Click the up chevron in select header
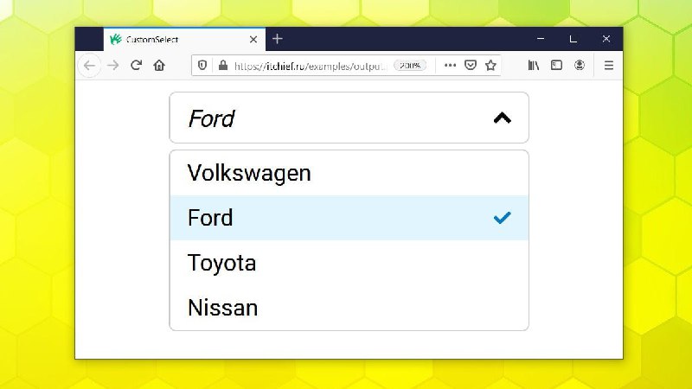The image size is (692, 389). pos(503,118)
